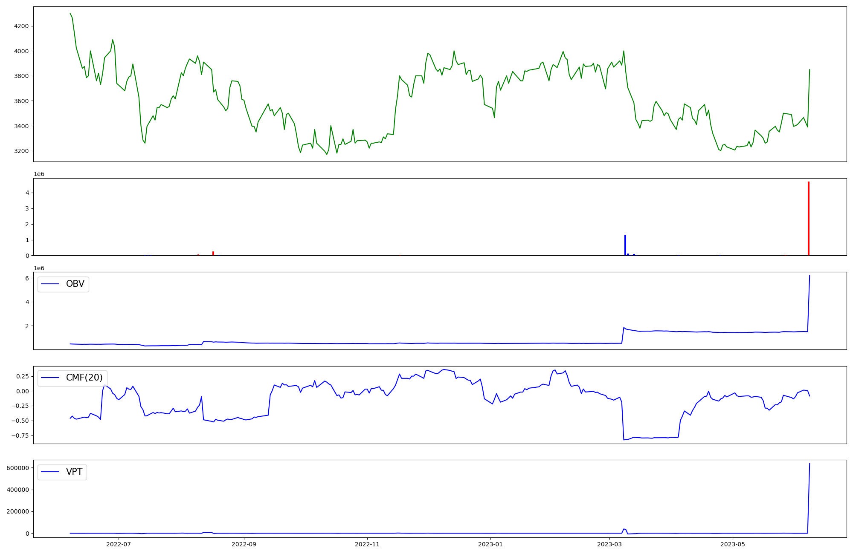Click the 2023-03 x-axis date label
The width and height of the screenshot is (853, 554).
(x=609, y=544)
